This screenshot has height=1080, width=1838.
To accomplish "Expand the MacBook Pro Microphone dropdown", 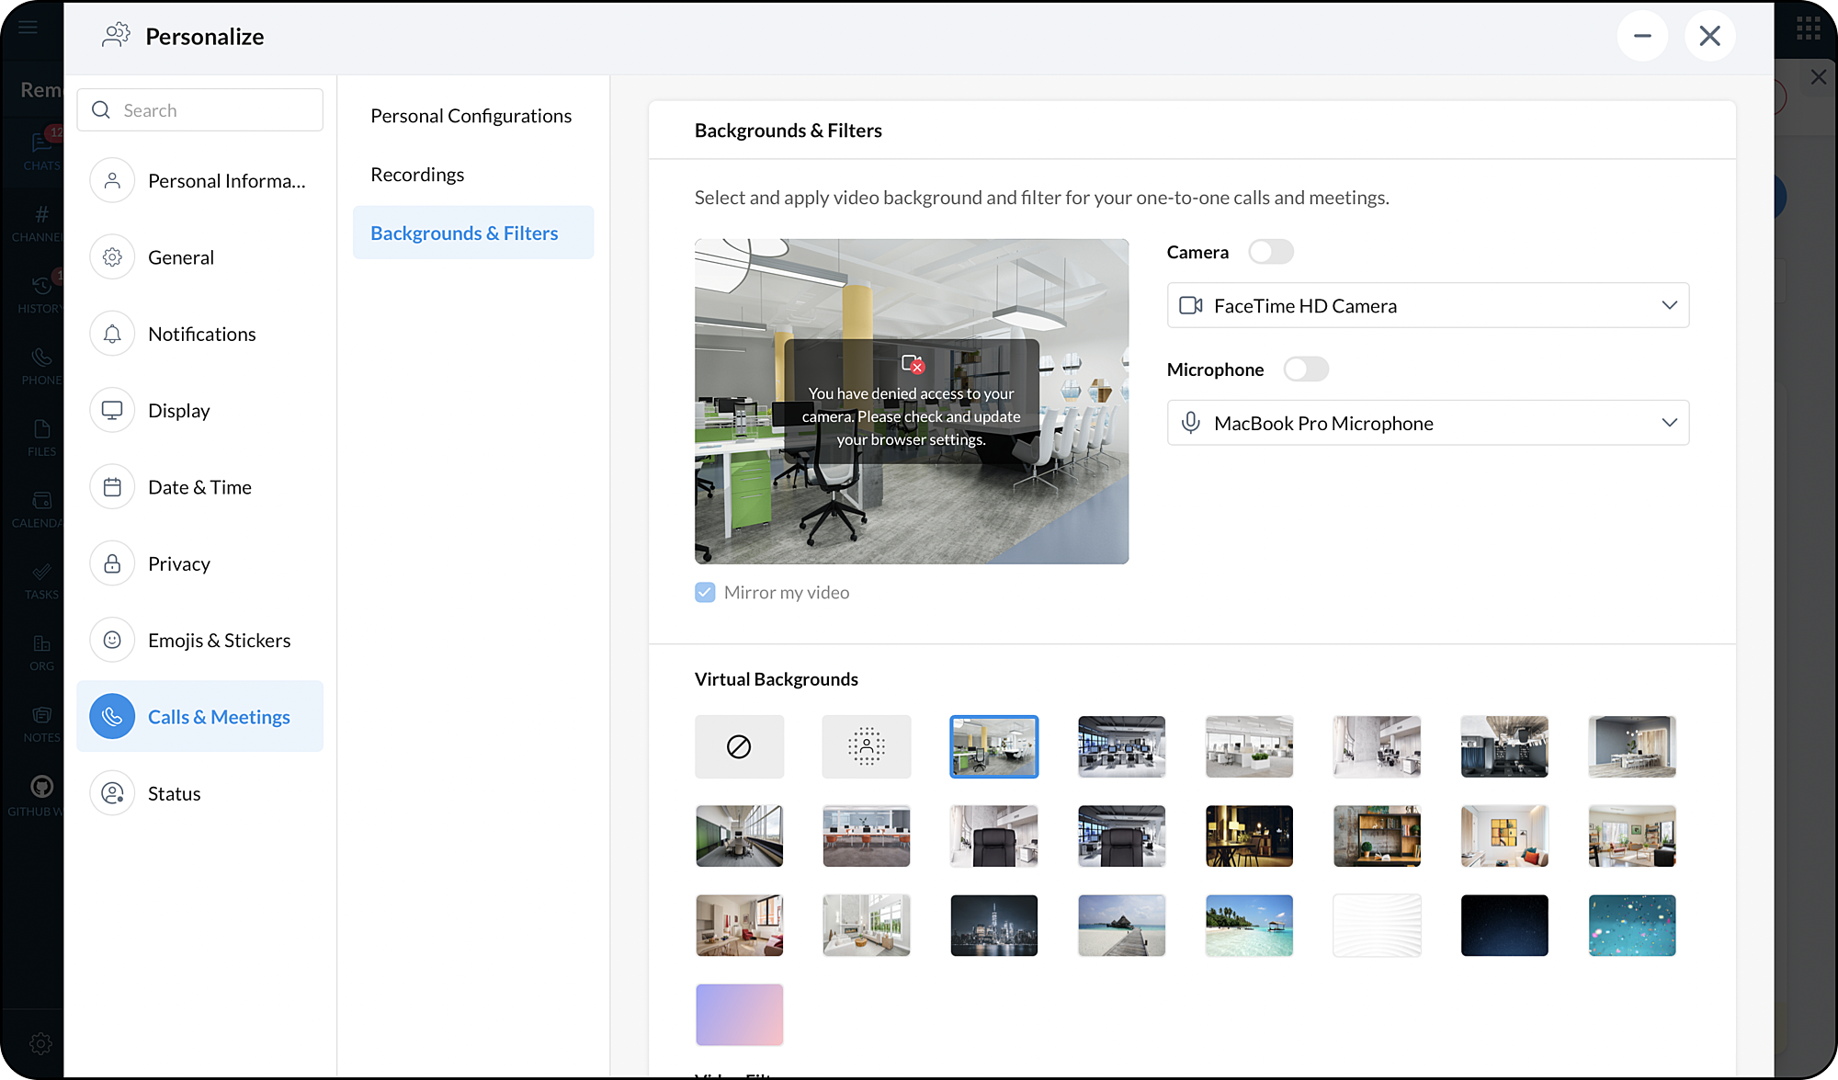I will click(x=1427, y=423).
